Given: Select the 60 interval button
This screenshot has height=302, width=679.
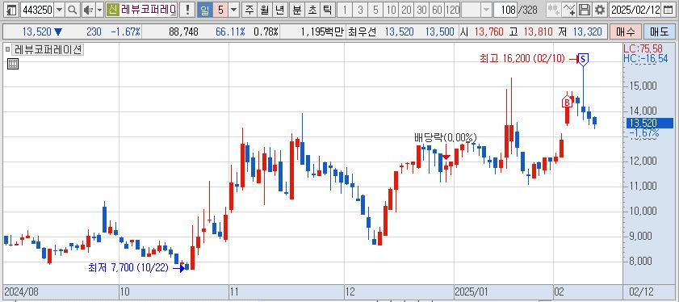Looking at the screenshot, I should (x=438, y=10).
